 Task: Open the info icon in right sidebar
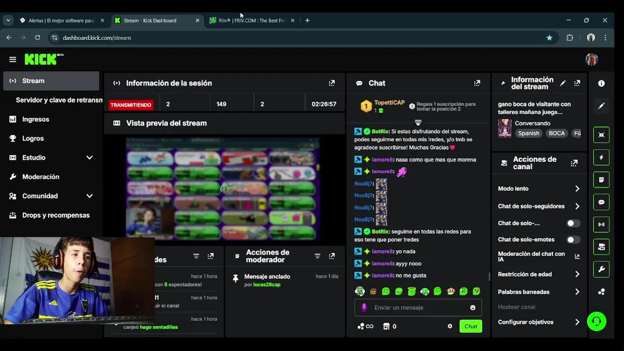602,83
